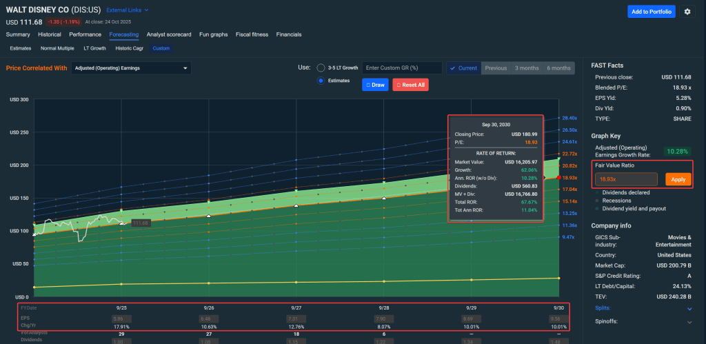Toggle the Recessions legend dot
Image resolution: width=706 pixels, height=344 pixels.
597,201
